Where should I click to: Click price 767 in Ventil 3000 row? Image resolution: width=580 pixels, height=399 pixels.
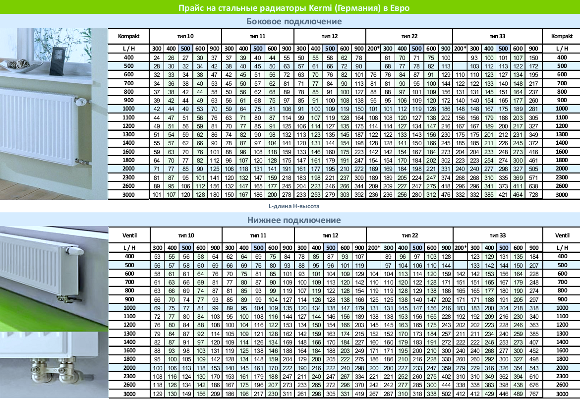pos(534,394)
